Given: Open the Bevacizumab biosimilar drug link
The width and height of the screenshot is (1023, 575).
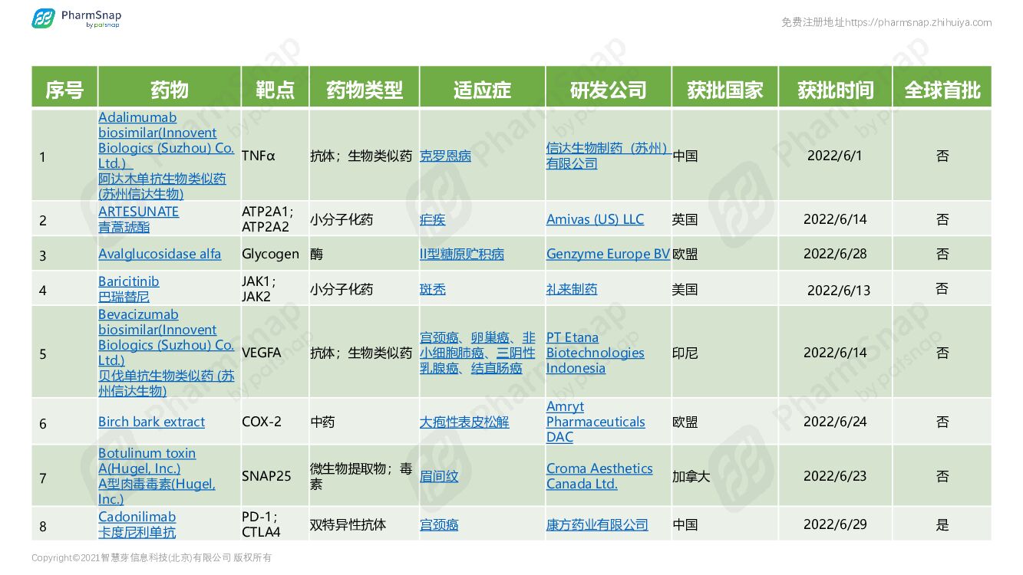Looking at the screenshot, I should pos(166,353).
